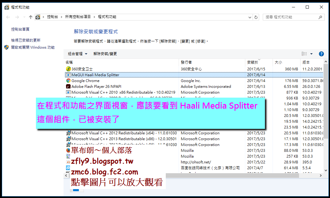Image resolution: width=330 pixels, height=198 pixels.
Task: Click the search magnifier icon
Action: (320, 17)
